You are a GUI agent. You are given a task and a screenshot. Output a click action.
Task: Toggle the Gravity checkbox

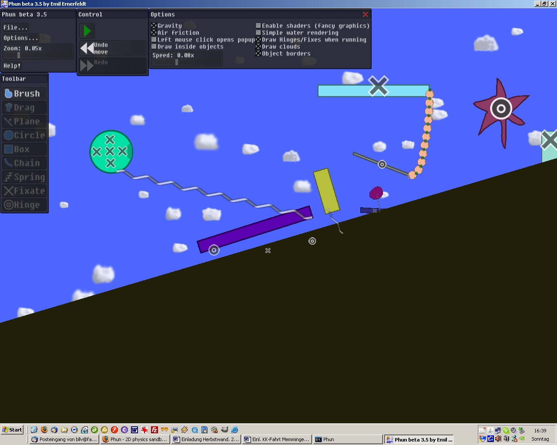[154, 26]
